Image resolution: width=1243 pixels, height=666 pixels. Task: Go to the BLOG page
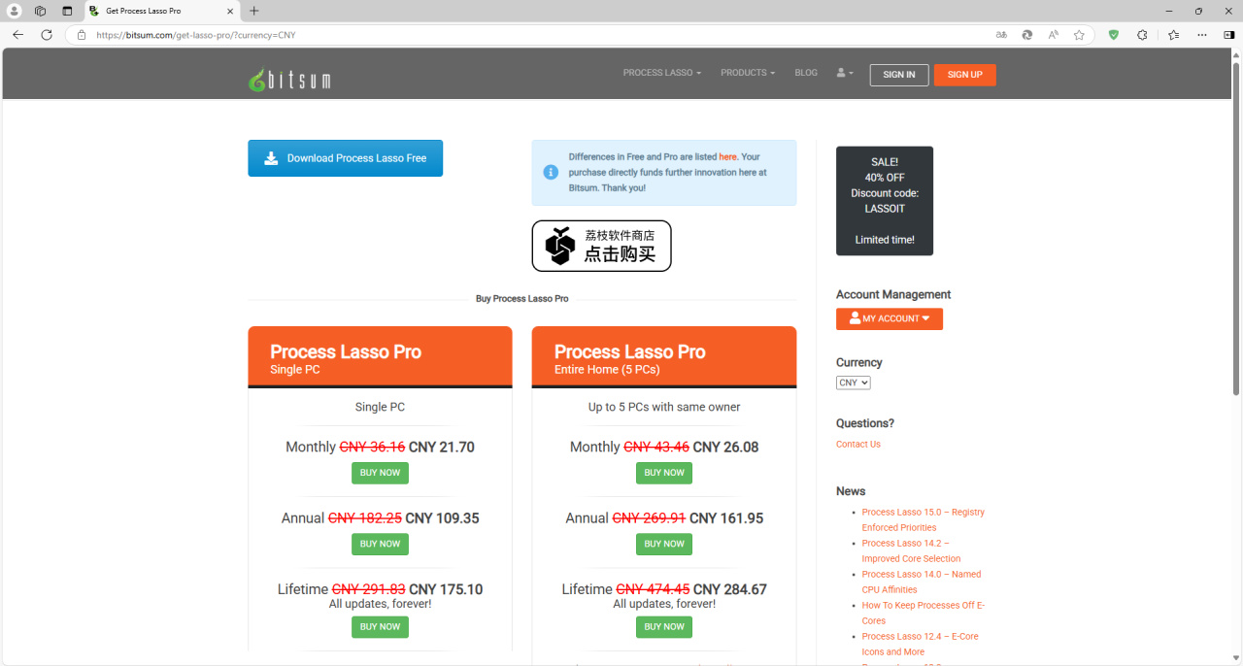click(806, 73)
